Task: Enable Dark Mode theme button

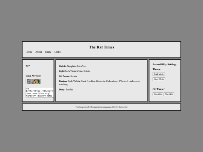Action: pyautogui.click(x=159, y=74)
